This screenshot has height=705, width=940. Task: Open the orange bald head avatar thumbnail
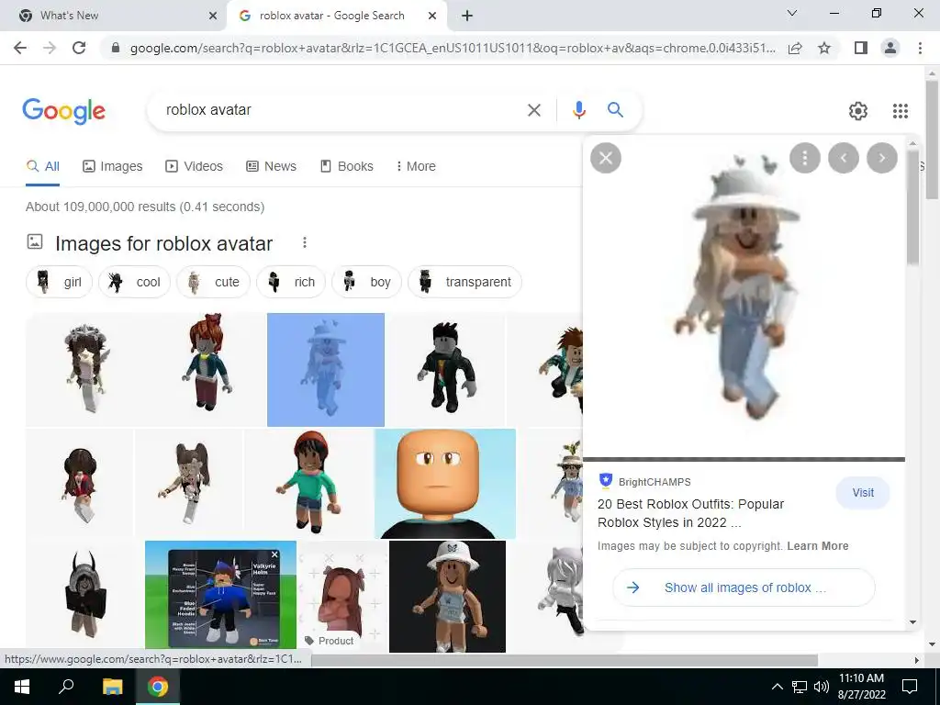tap(445, 484)
